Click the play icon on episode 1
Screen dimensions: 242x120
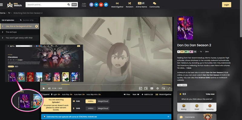[x=36, y=26]
